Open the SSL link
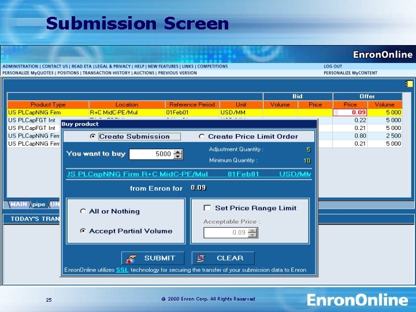The width and height of the screenshot is (416, 312). pyautogui.click(x=122, y=270)
